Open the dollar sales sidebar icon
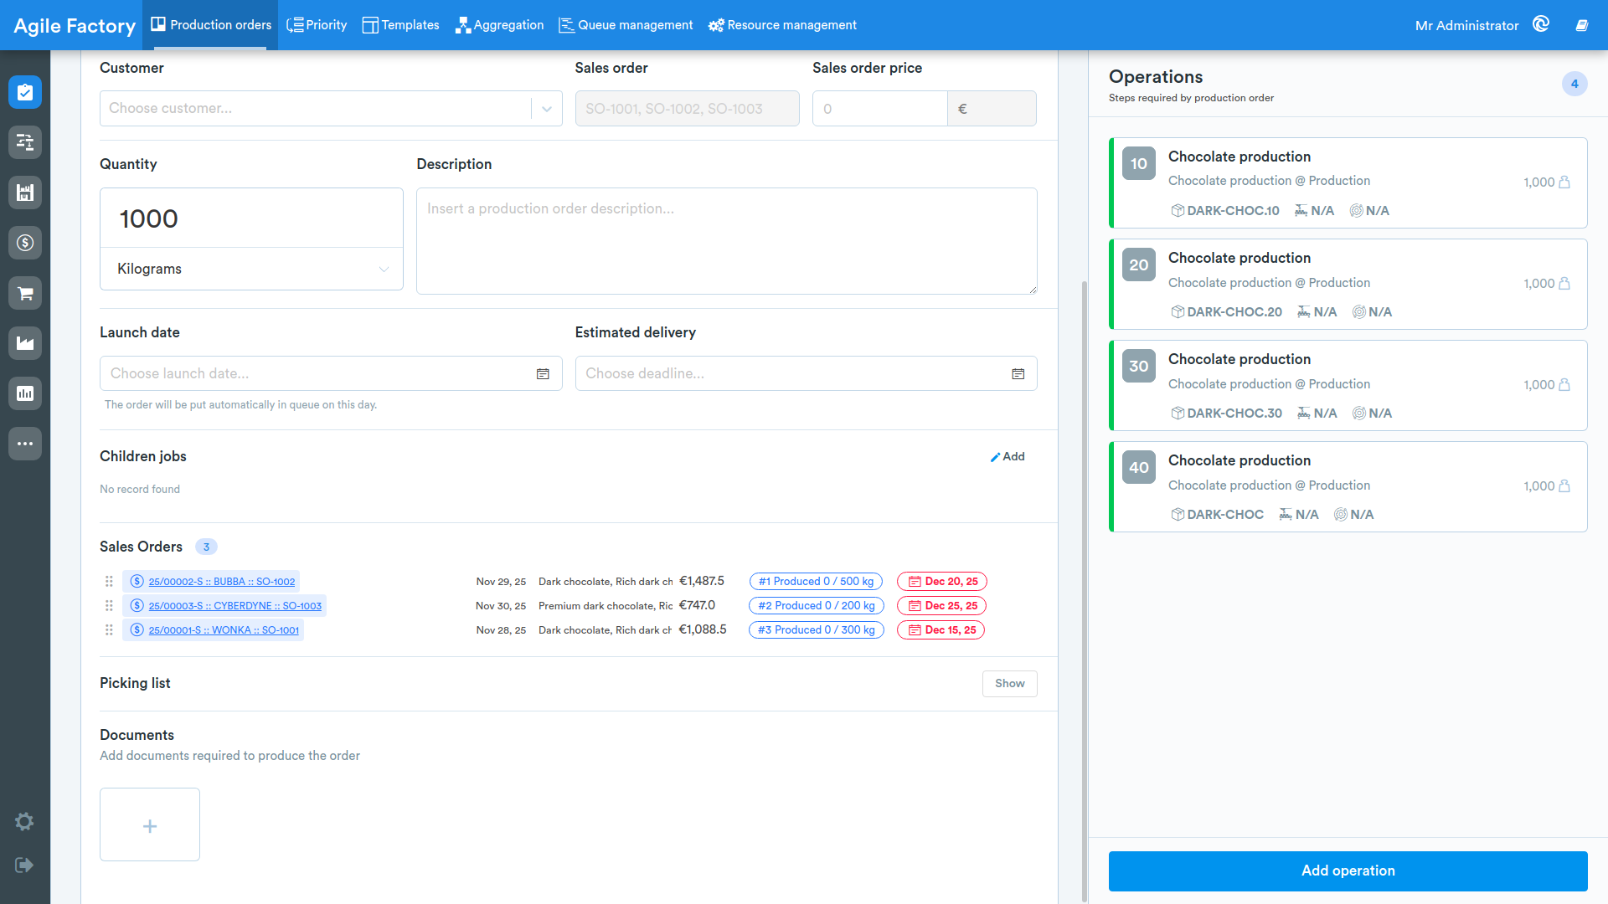Viewport: 1608px width, 904px height. pyautogui.click(x=25, y=243)
